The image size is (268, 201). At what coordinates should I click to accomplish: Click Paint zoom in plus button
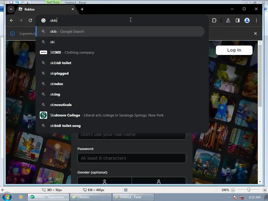(x=265, y=190)
